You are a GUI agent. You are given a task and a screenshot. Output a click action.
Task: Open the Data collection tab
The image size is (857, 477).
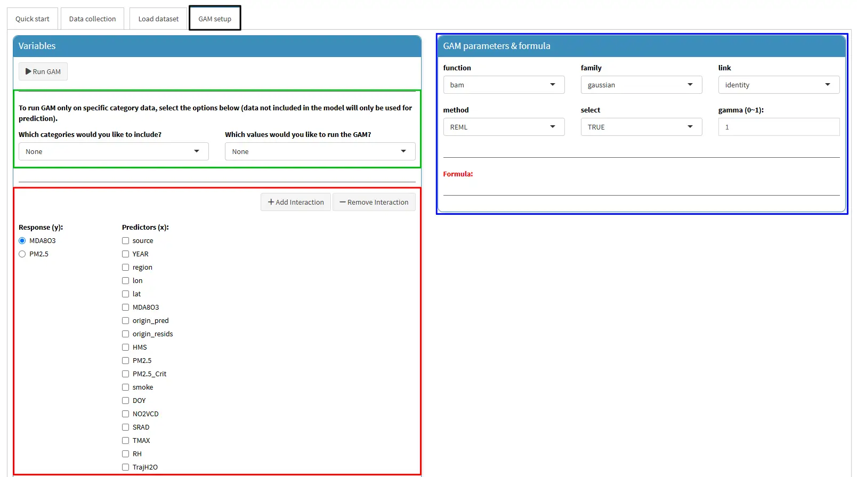(x=92, y=19)
